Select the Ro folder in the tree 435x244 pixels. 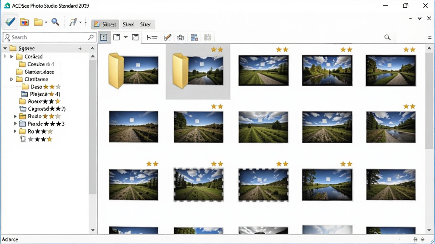pyautogui.click(x=36, y=131)
